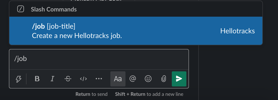This screenshot has height=100, width=278.
Task: Select the /job slash command suggestion
Action: click(136, 31)
